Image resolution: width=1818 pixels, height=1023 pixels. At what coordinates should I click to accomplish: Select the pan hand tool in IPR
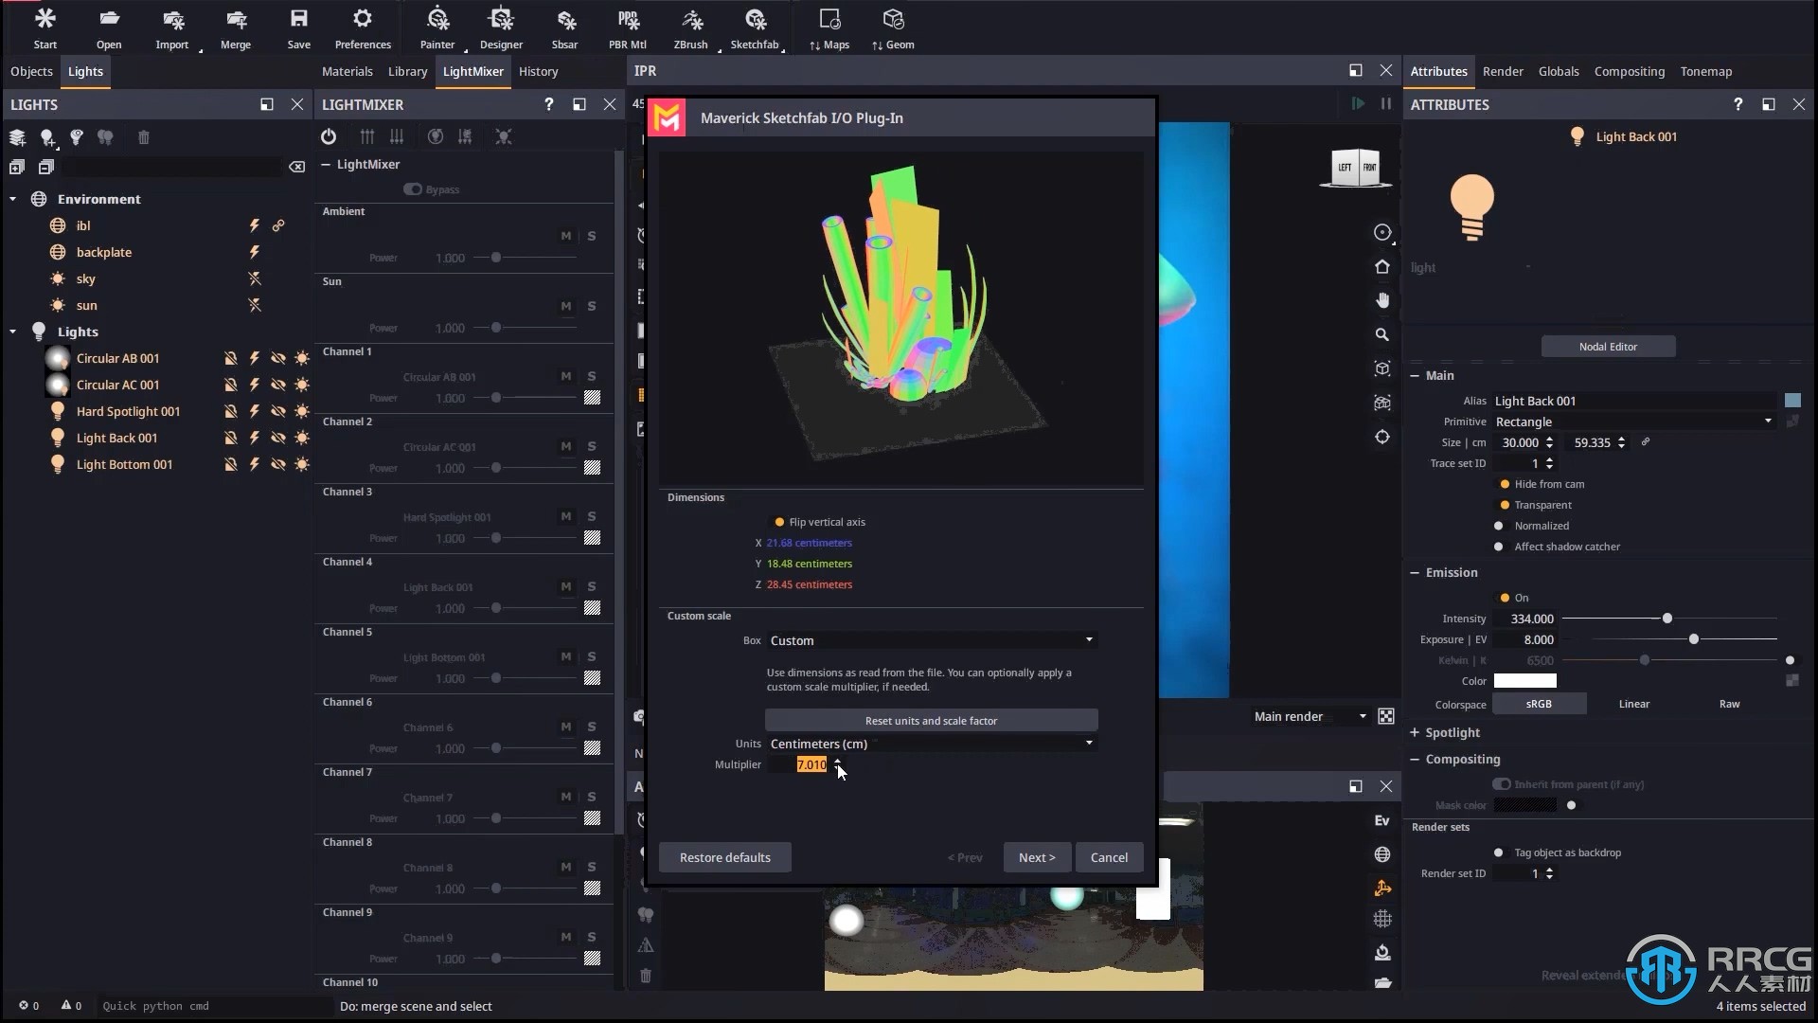point(1382,300)
